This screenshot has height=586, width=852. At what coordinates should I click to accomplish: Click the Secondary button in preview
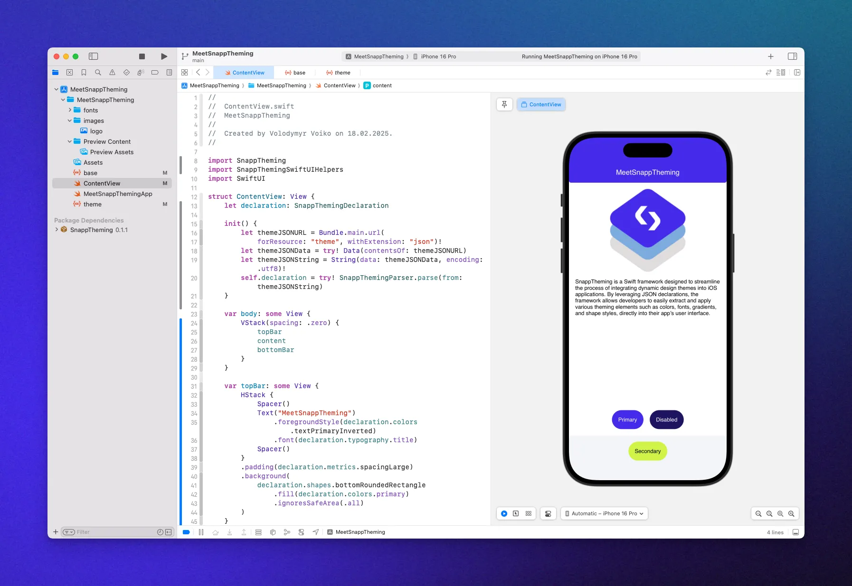647,451
